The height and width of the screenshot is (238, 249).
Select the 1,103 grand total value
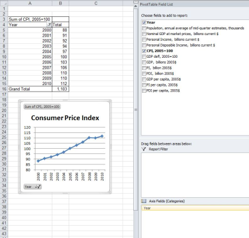(x=61, y=89)
